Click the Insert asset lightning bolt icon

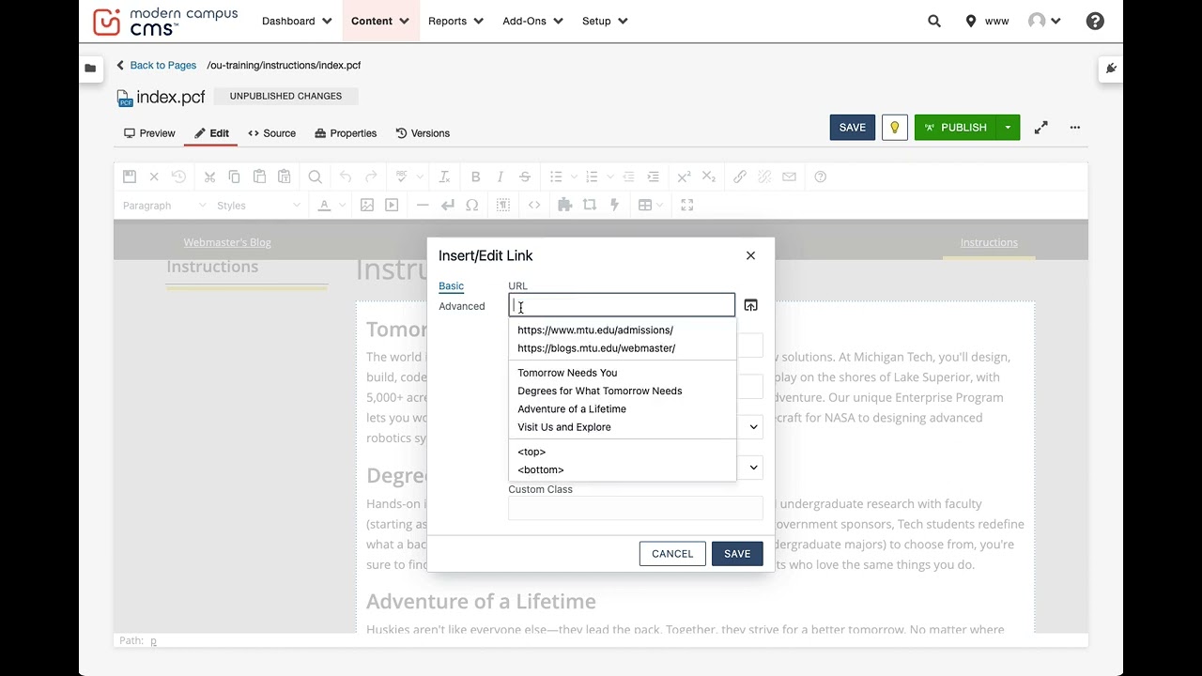pos(614,205)
